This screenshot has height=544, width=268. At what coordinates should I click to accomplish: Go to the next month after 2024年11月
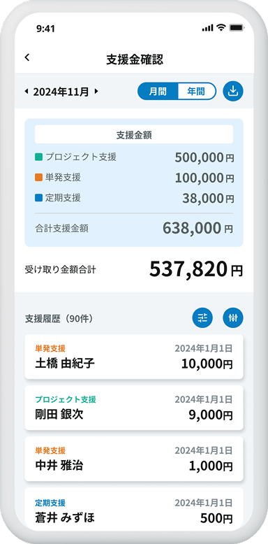(96, 92)
